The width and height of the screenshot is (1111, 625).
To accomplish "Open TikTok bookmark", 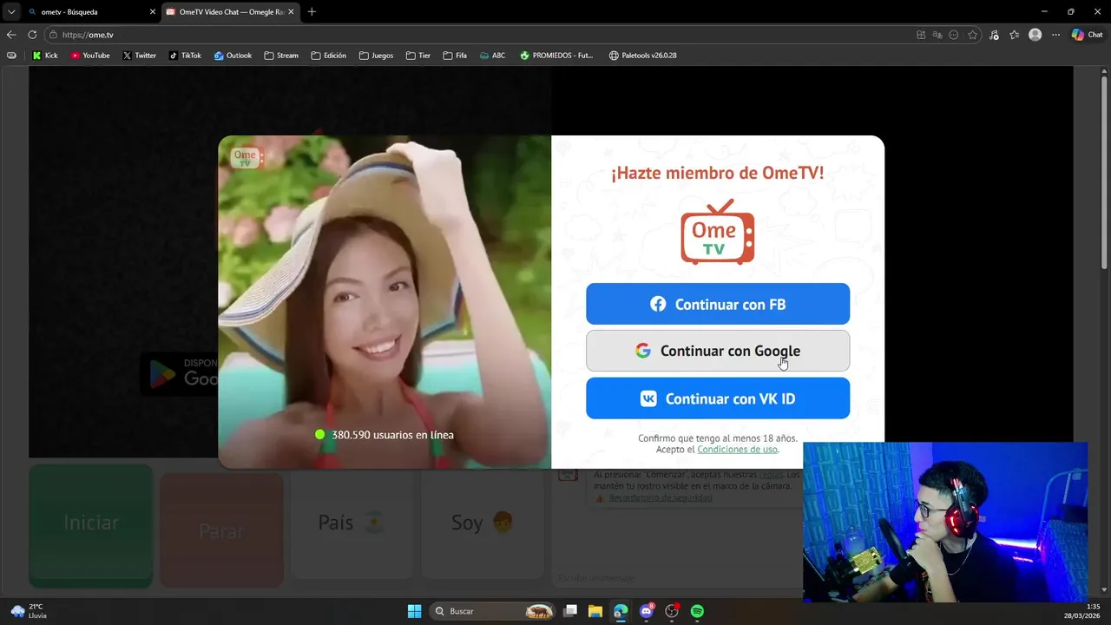I will 185,56.
